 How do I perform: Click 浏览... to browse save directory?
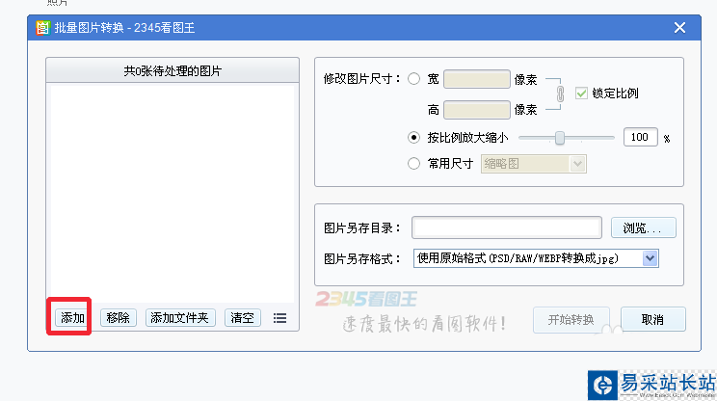tap(643, 228)
